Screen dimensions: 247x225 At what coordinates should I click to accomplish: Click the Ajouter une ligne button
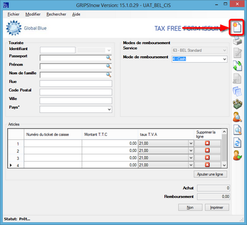pos(210,174)
